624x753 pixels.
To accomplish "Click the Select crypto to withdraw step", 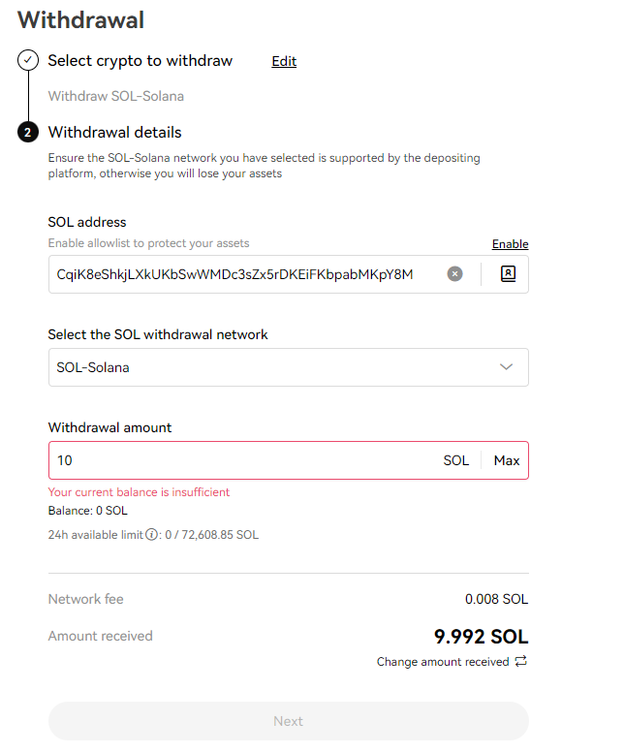I will point(140,61).
